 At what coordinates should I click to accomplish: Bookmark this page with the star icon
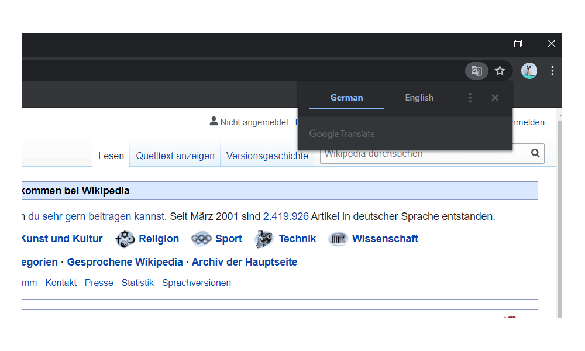[500, 71]
